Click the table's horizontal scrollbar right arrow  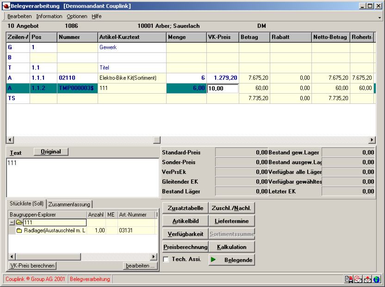[x=372, y=140]
